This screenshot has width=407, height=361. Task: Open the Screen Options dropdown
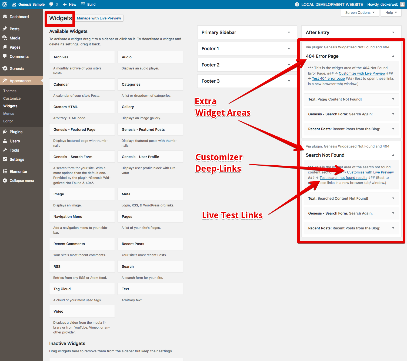tap(360, 12)
